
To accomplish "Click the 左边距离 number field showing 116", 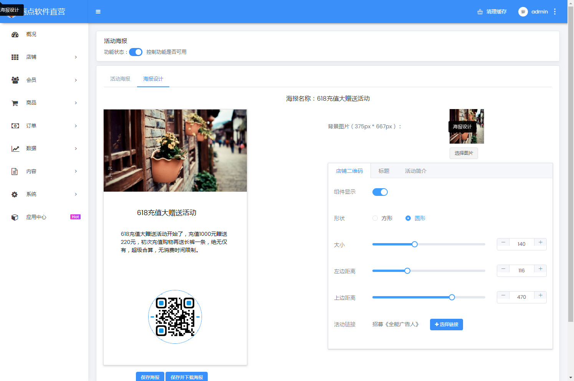I will pyautogui.click(x=521, y=270).
